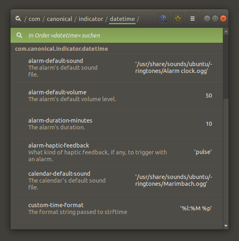Click the search field in datetime folder
239x241 pixels.
point(117,35)
